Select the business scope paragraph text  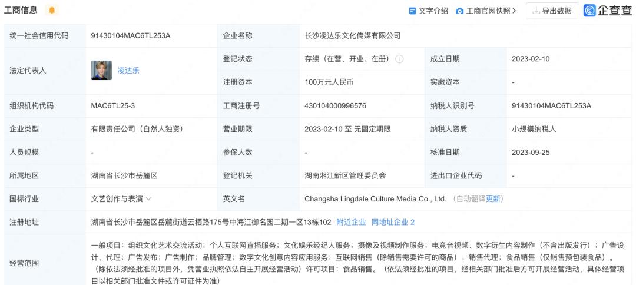(x=357, y=263)
